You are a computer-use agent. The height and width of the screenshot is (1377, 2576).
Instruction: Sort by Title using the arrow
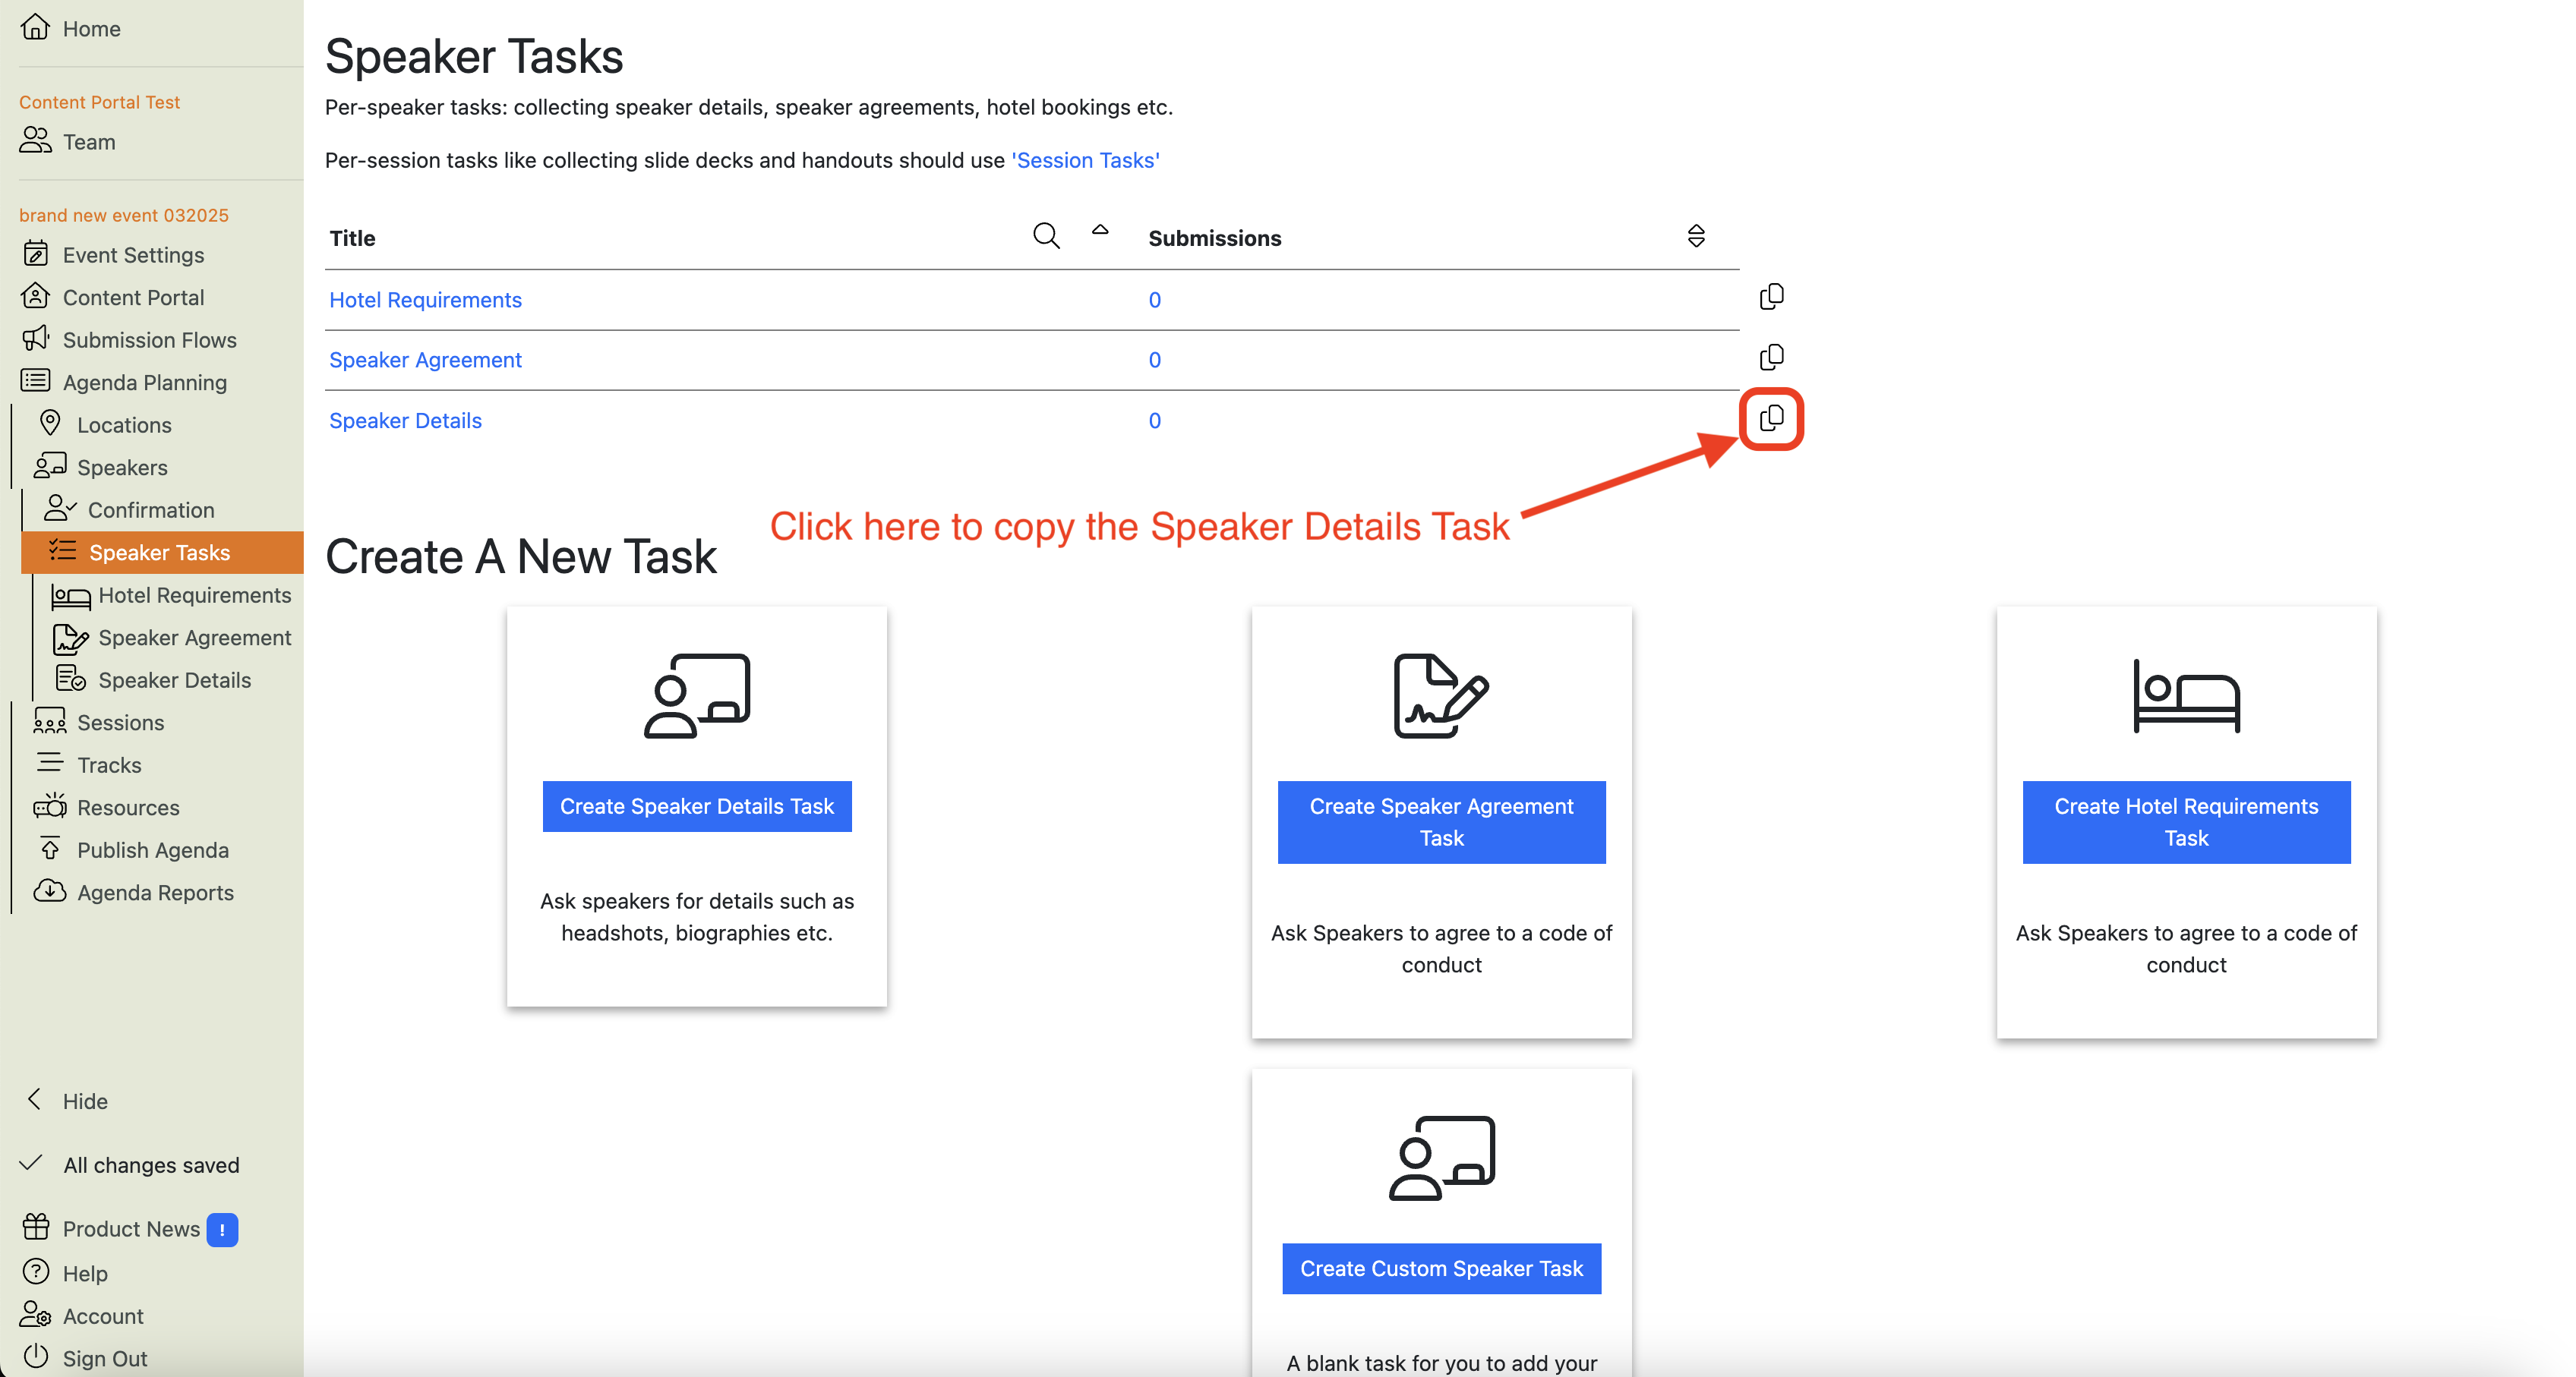point(1100,230)
